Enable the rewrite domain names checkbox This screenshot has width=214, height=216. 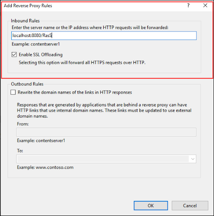pos(13,92)
